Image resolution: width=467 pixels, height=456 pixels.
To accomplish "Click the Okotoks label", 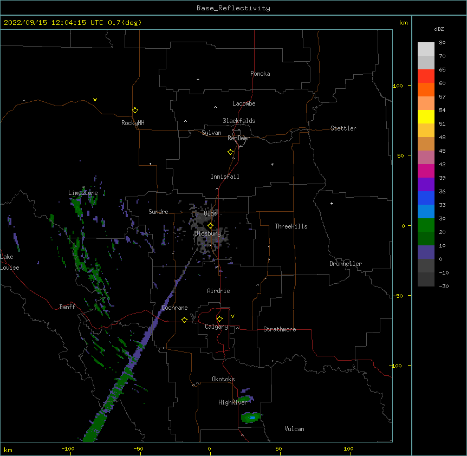I will pyautogui.click(x=223, y=379).
